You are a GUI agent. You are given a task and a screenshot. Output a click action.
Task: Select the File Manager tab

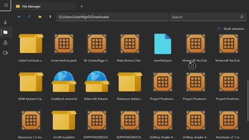pyautogui.click(x=44, y=7)
